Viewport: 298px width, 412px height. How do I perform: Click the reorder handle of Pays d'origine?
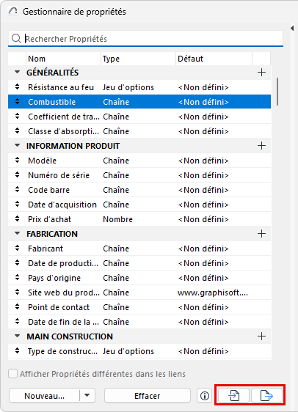tap(18, 277)
